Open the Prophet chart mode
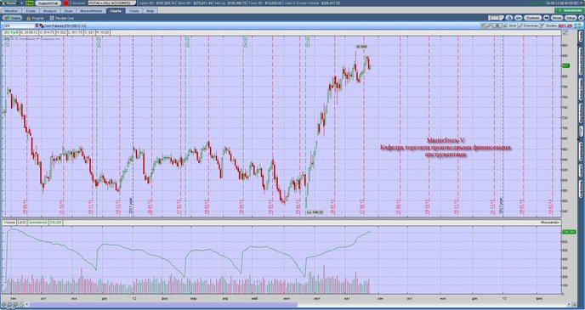 35,18
